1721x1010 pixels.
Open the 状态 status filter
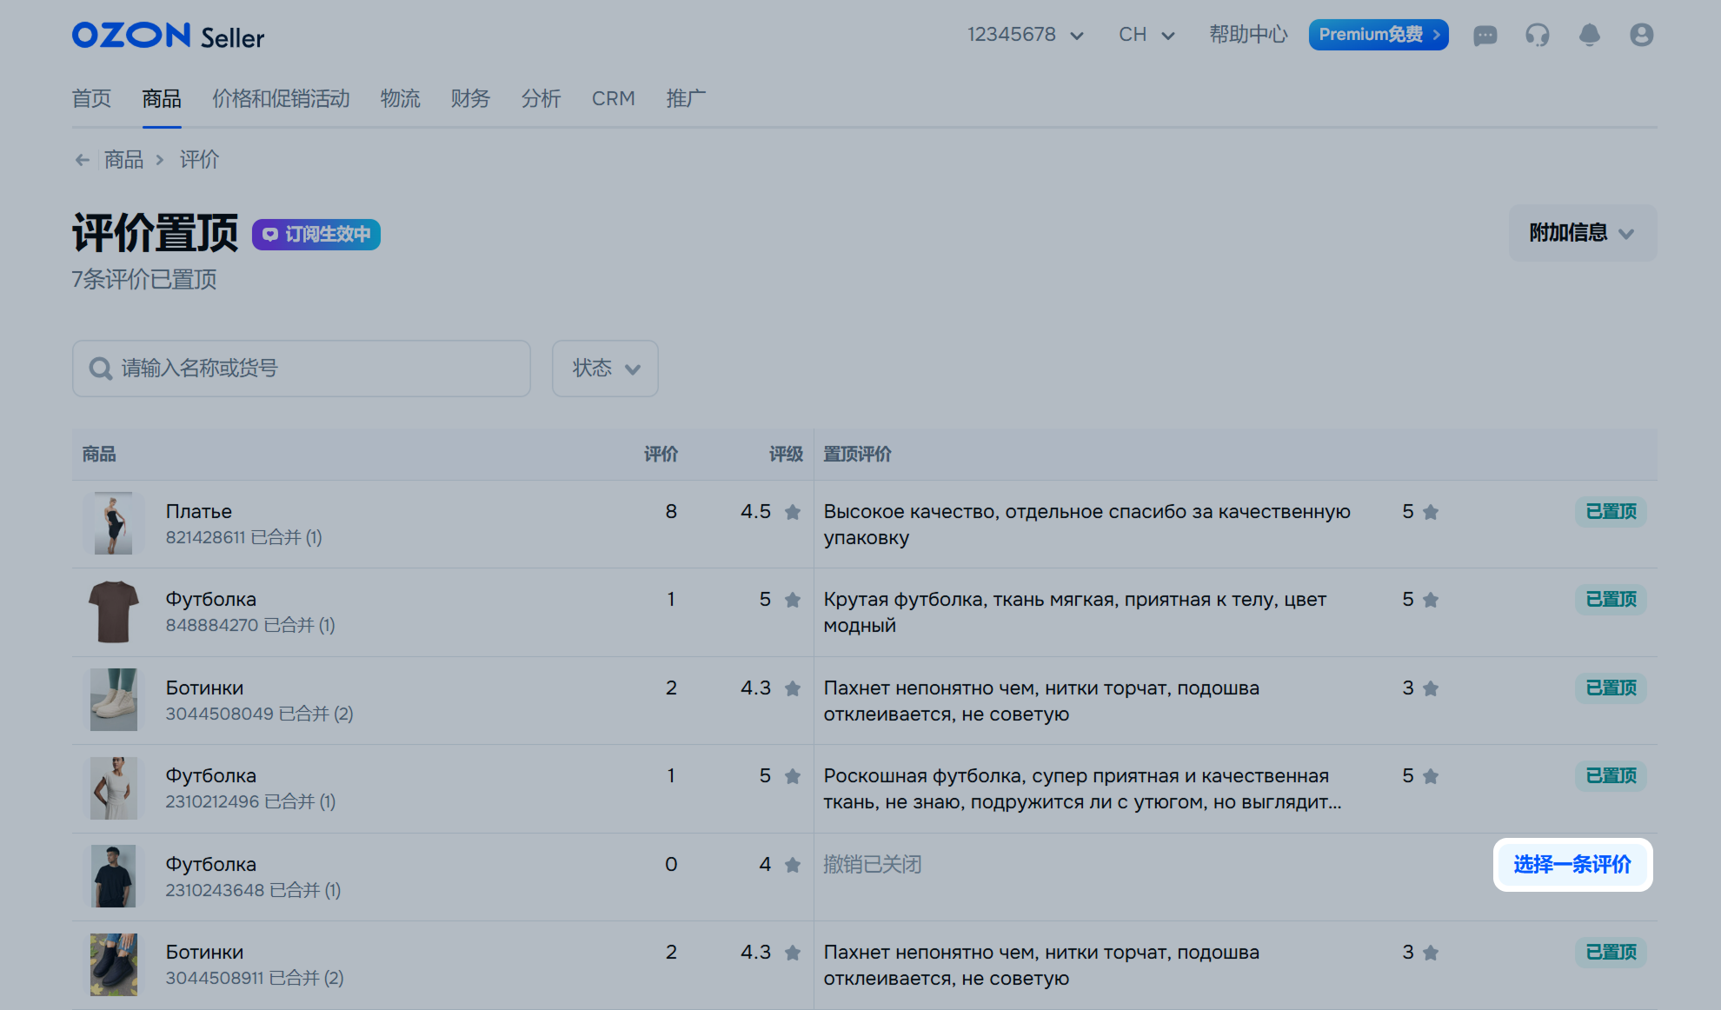point(605,369)
